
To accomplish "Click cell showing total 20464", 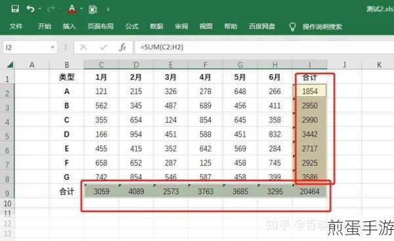I will 309,192.
